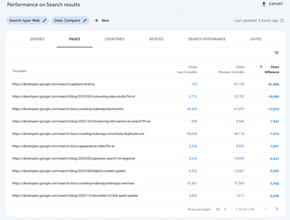Sort by Clicks Difference column header
This screenshot has width=290, height=220.
tap(272, 69)
